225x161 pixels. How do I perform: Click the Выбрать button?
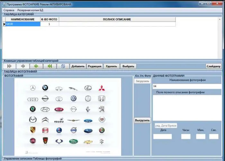point(128,66)
